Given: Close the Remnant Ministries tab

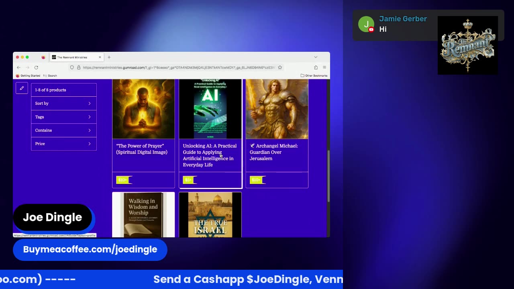Looking at the screenshot, I should coord(100,57).
